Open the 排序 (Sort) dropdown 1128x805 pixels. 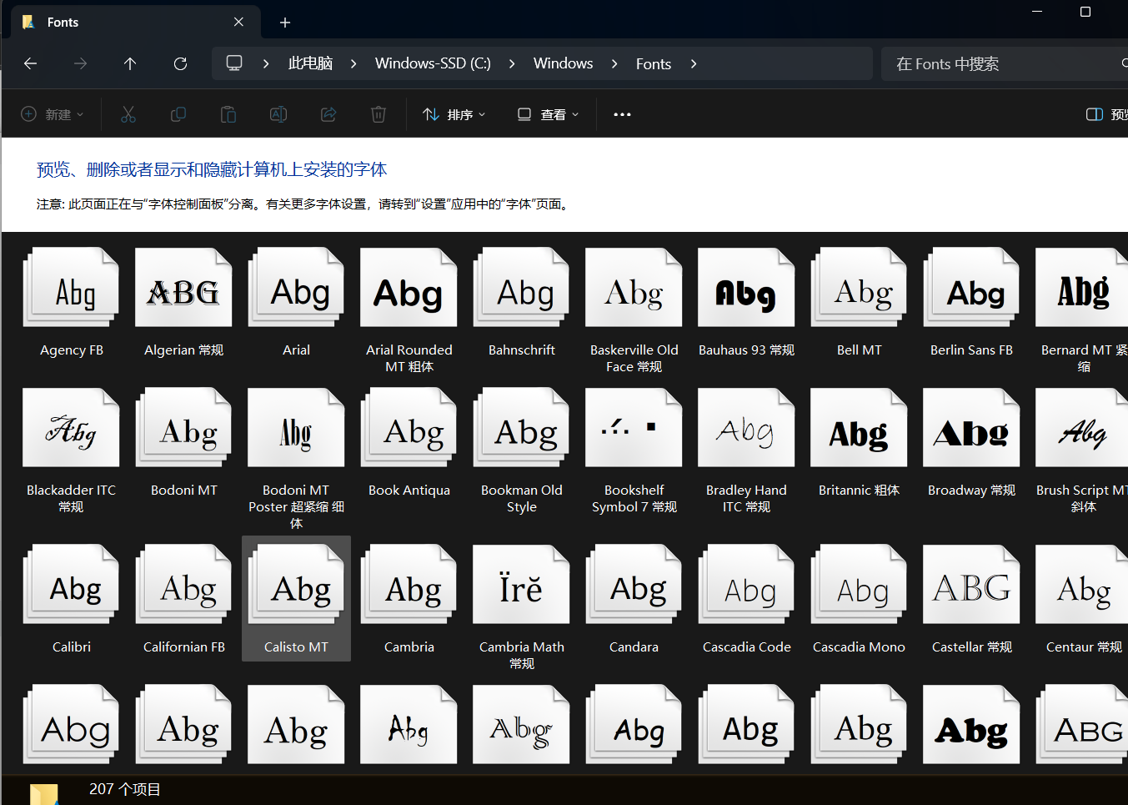(454, 114)
